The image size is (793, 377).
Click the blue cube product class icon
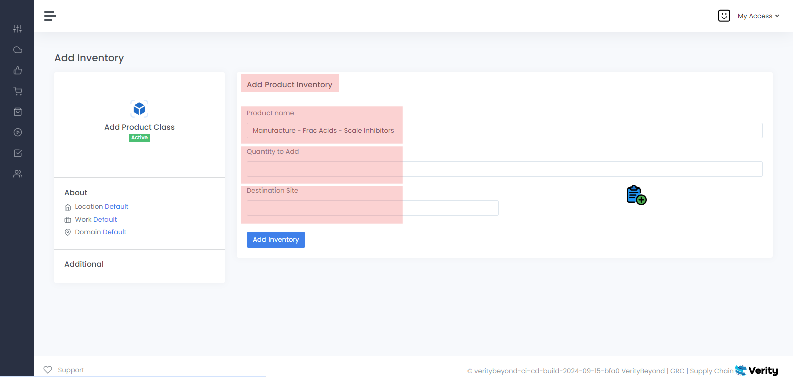(x=139, y=108)
